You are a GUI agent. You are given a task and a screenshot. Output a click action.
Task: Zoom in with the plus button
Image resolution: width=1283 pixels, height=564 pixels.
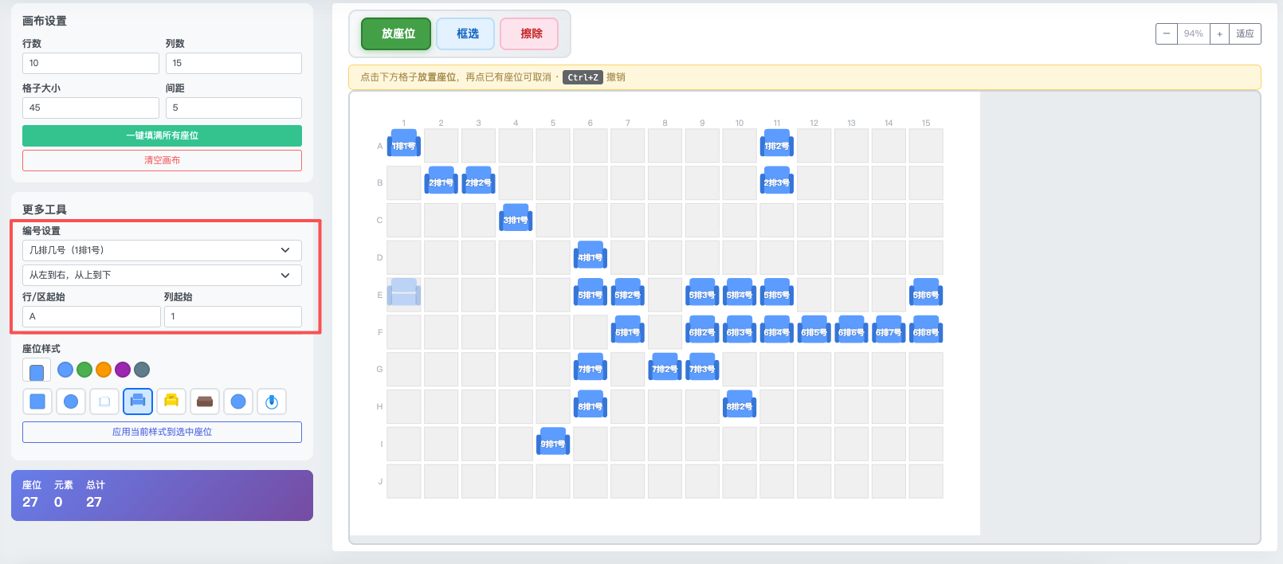(1219, 33)
